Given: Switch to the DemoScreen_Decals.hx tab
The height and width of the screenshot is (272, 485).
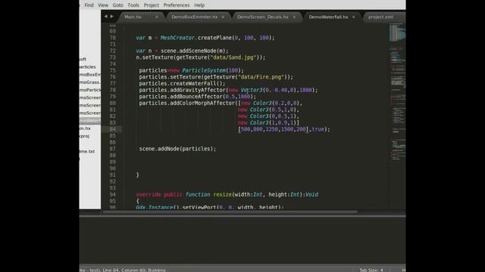Looking at the screenshot, I should 263,17.
